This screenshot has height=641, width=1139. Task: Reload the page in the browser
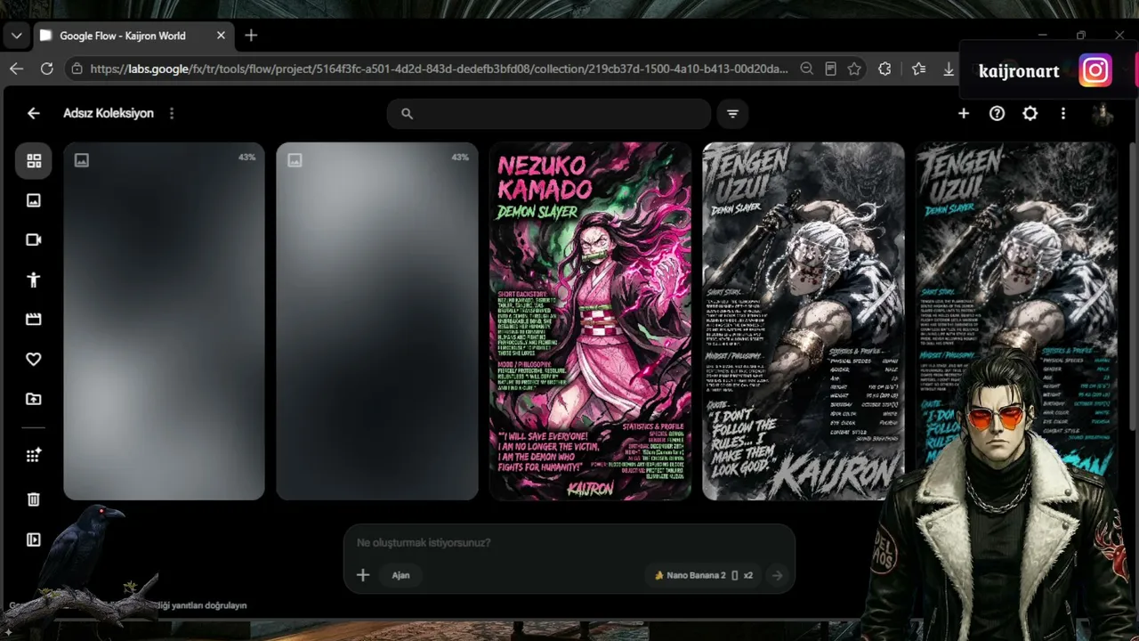pos(47,69)
